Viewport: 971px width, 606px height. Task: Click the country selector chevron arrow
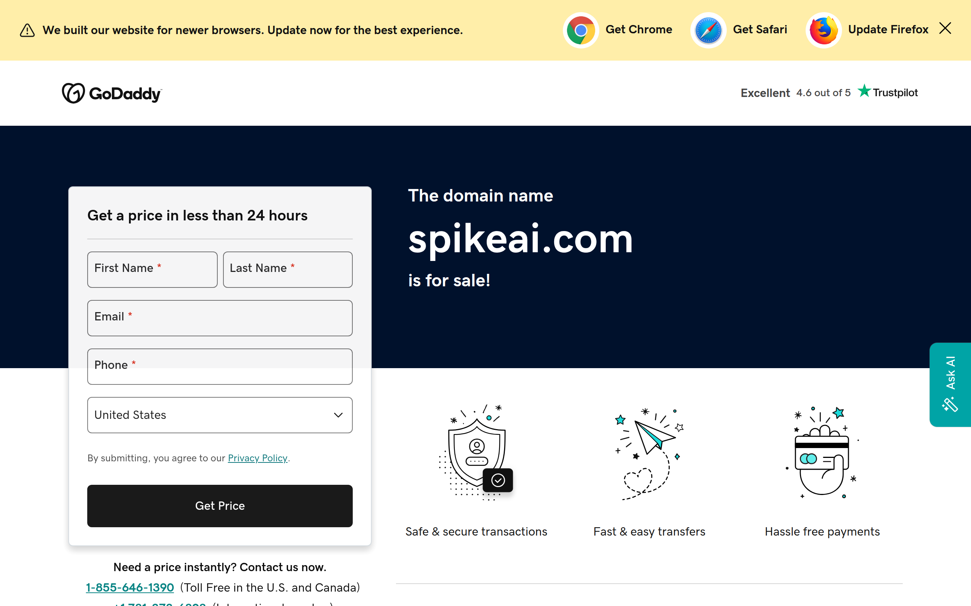coord(338,415)
